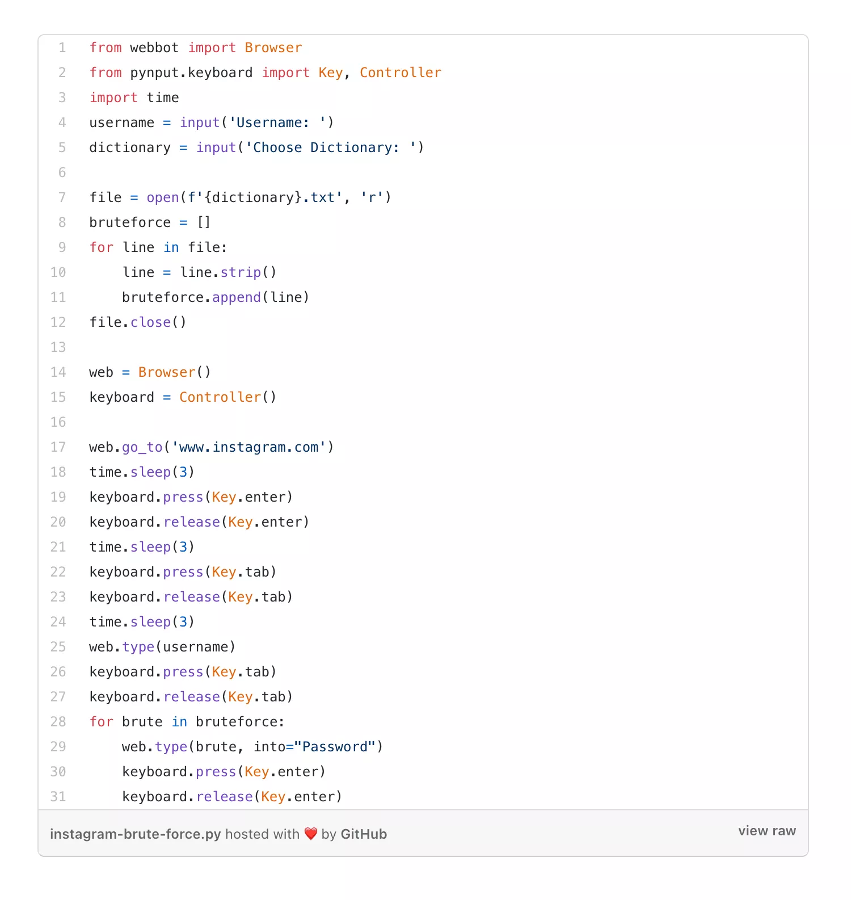Screen dimensions: 851x900
Task: Click 'keyboard.release(Key.enter)' on line 20
Action: click(199, 522)
